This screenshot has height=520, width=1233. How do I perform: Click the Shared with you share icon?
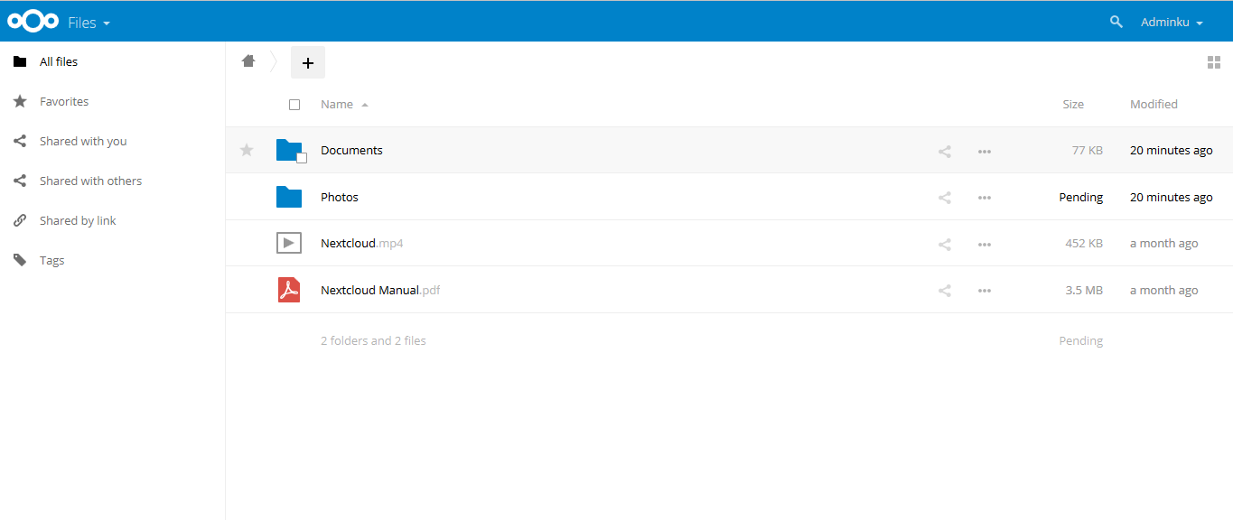pos(20,142)
